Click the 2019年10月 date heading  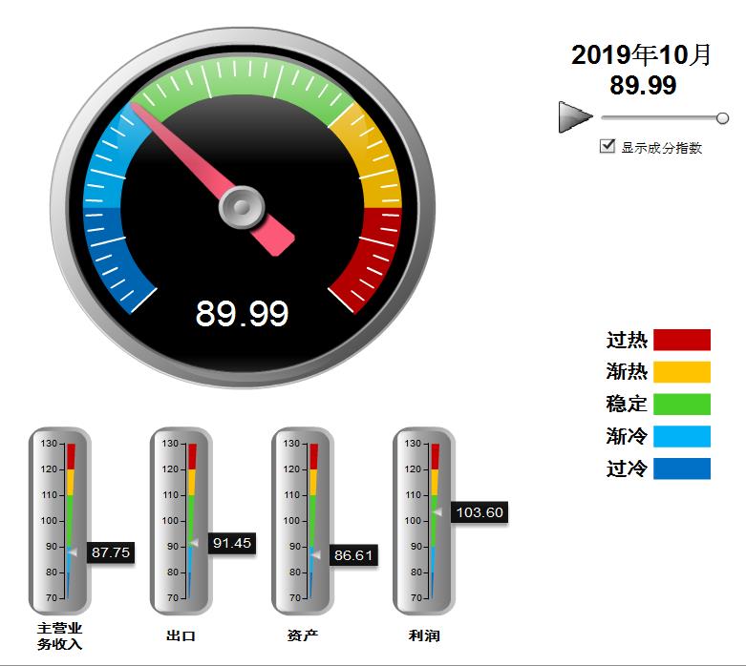tap(642, 55)
